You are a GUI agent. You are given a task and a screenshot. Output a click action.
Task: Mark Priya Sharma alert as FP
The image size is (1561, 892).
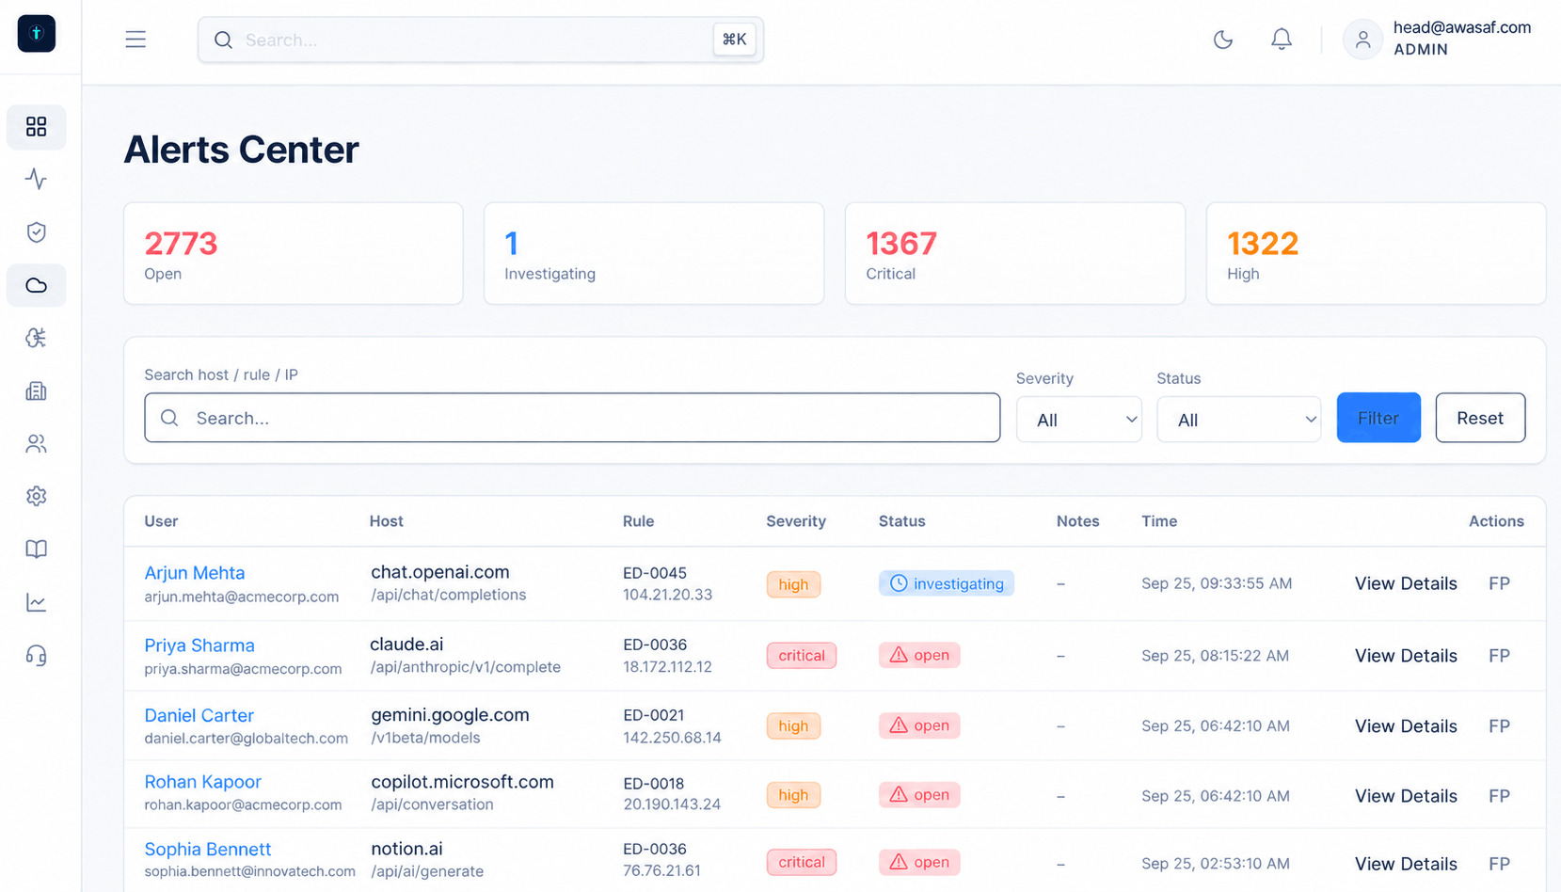(1500, 656)
